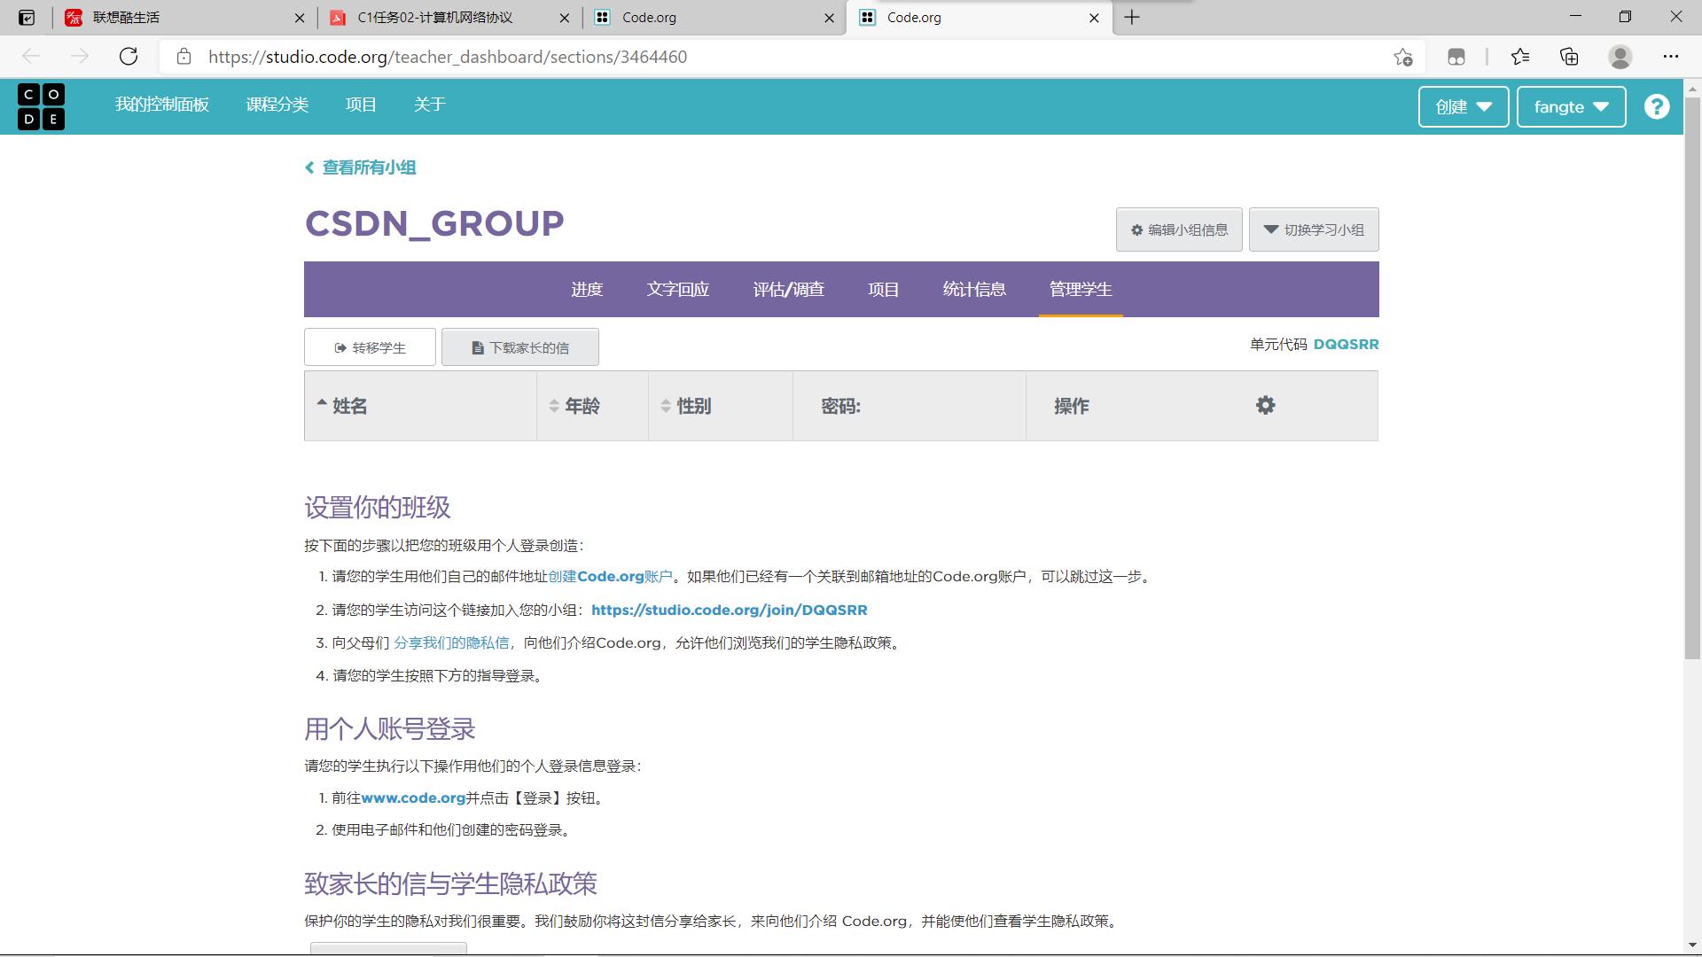
Task: Switch to the inactive Code.org browser tab
Action: (714, 18)
